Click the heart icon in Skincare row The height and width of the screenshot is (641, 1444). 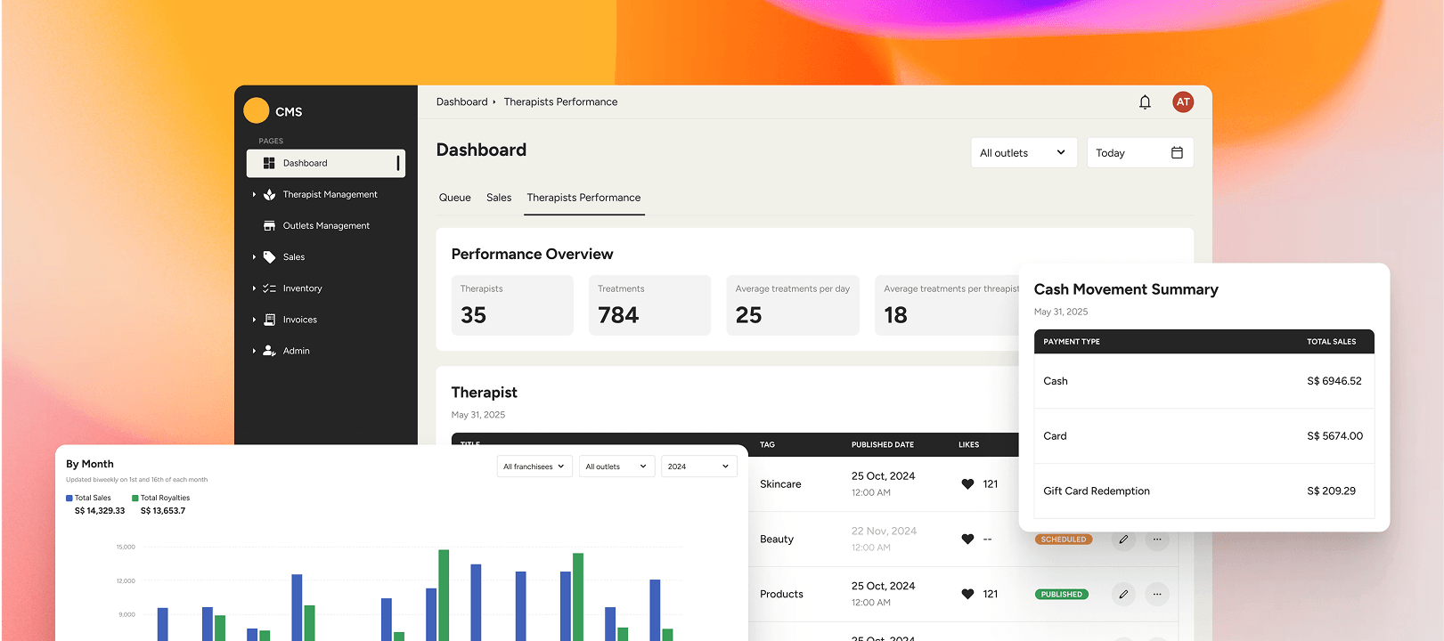click(967, 484)
